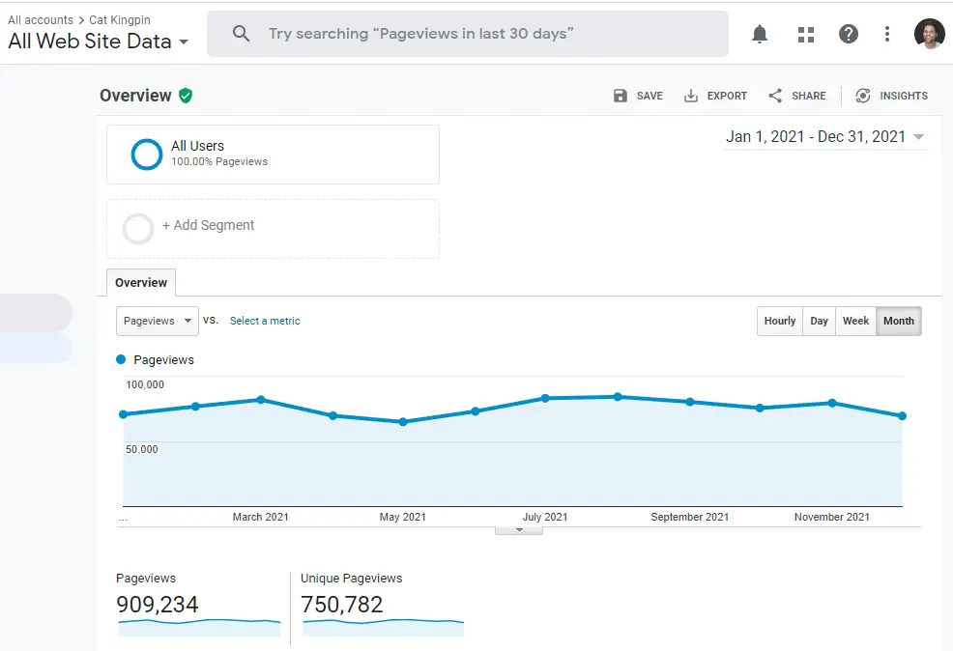Set graph granularity to Day
Image resolution: width=953 pixels, height=651 pixels.
pyautogui.click(x=819, y=321)
